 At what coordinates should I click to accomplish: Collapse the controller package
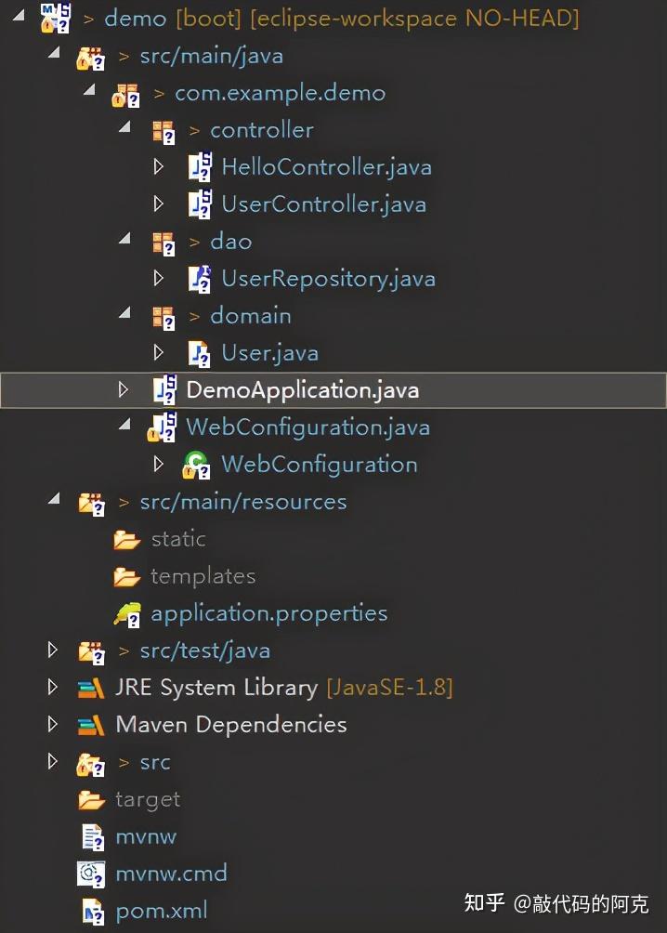(124, 126)
